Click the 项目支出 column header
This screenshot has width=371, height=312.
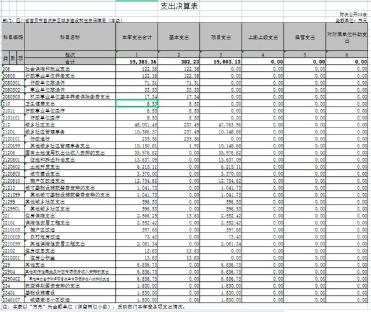pos(220,37)
